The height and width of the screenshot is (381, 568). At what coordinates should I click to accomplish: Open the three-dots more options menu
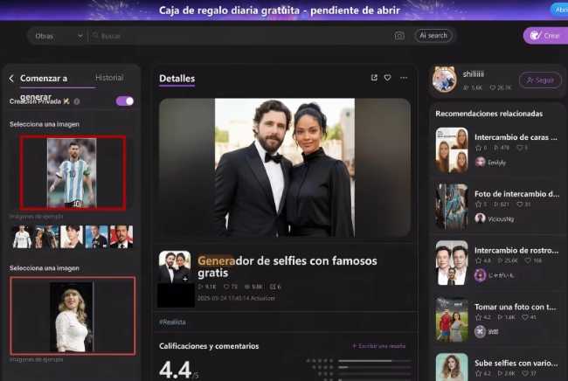click(x=404, y=78)
